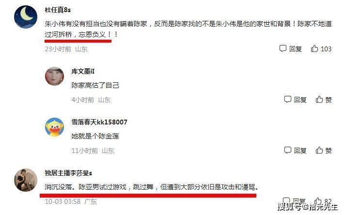Open the cartoon duck avatar of 雪落春天kk158007

pyautogui.click(x=55, y=127)
